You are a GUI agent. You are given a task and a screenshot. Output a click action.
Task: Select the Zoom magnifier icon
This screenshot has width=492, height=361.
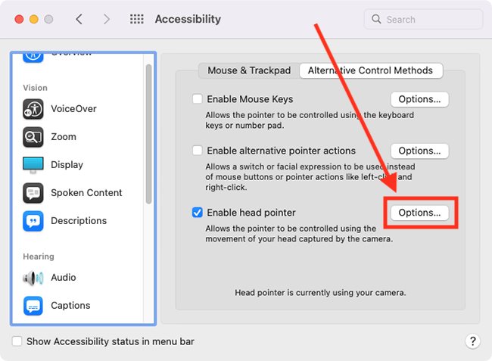point(33,137)
